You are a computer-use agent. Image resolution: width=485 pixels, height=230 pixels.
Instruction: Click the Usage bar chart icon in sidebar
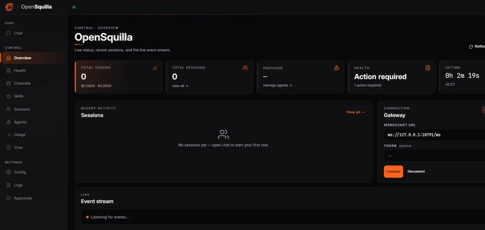[x=9, y=135]
